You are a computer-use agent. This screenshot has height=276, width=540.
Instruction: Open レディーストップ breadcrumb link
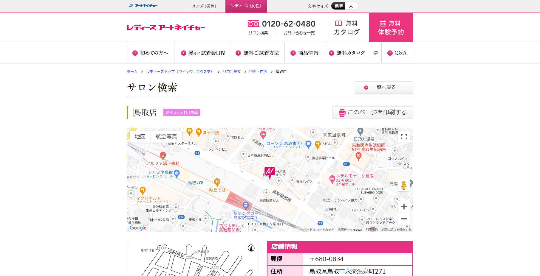point(180,72)
